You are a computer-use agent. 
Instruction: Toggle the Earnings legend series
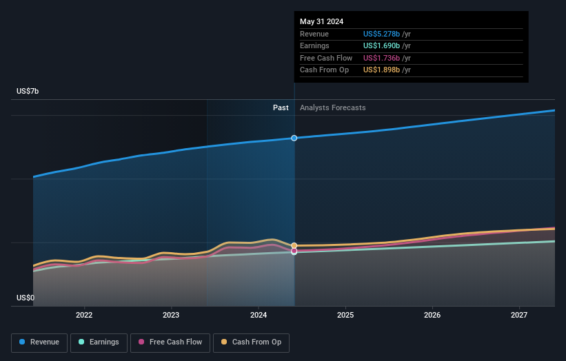99,342
